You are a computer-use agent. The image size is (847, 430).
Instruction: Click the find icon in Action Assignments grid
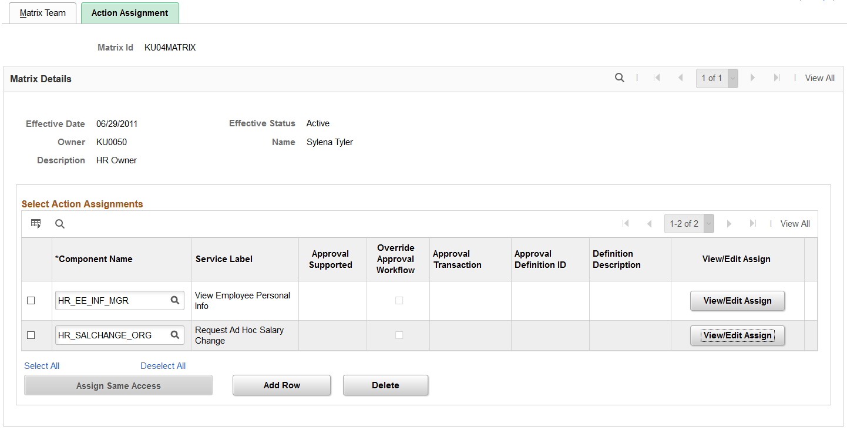point(60,224)
